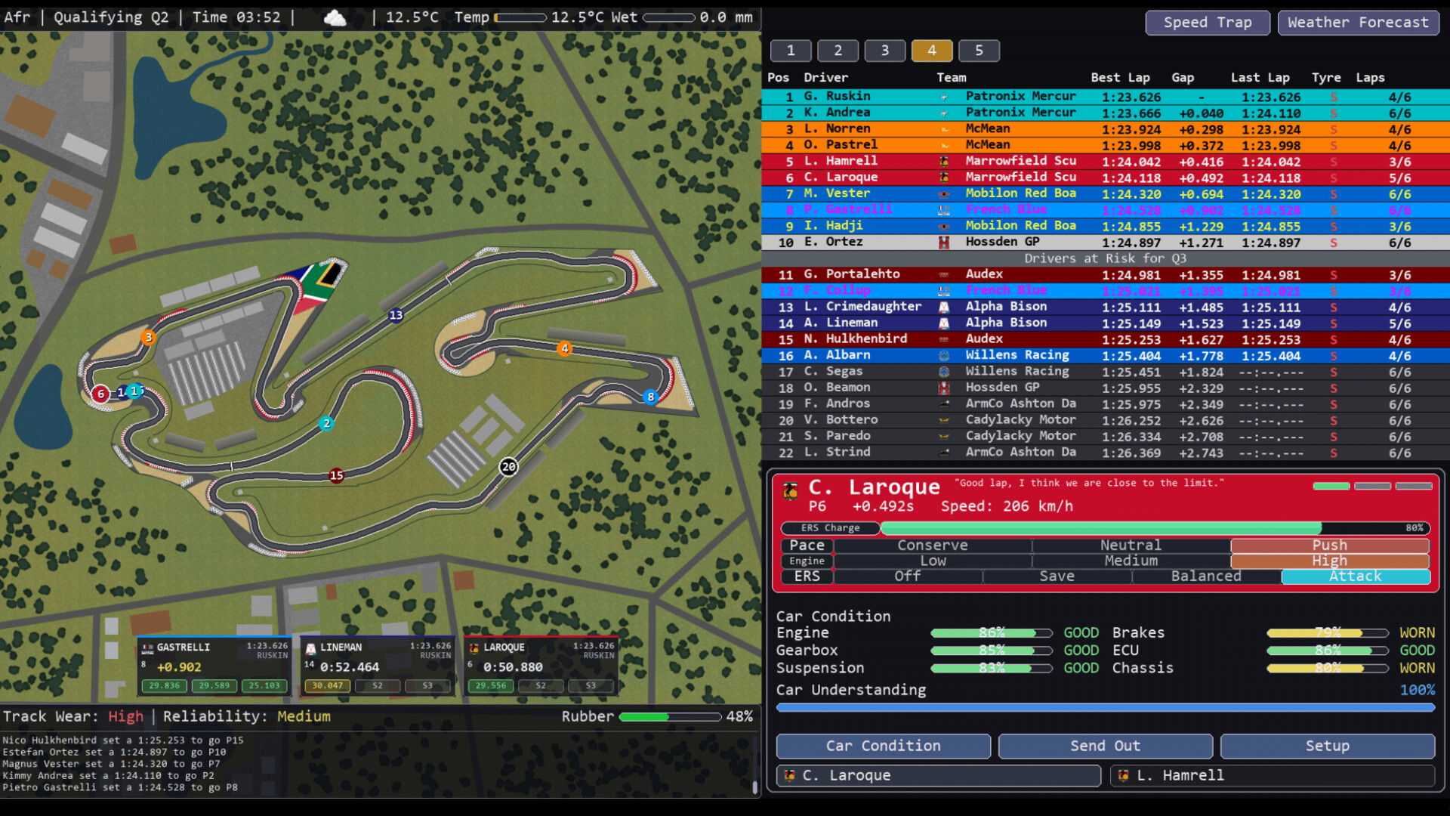Image resolution: width=1450 pixels, height=816 pixels.
Task: Set ERS to Save
Action: pyautogui.click(x=1057, y=576)
